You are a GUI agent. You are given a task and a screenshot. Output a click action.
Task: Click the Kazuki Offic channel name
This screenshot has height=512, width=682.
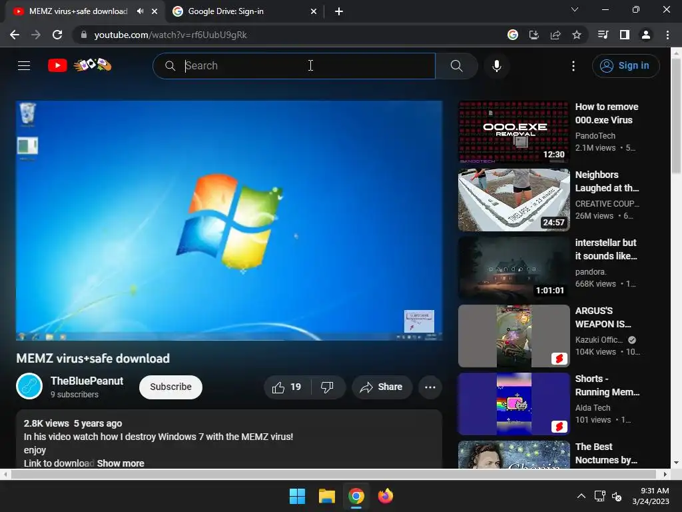(x=599, y=339)
